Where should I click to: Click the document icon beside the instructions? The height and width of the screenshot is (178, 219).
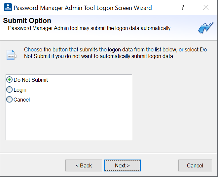click(11, 55)
